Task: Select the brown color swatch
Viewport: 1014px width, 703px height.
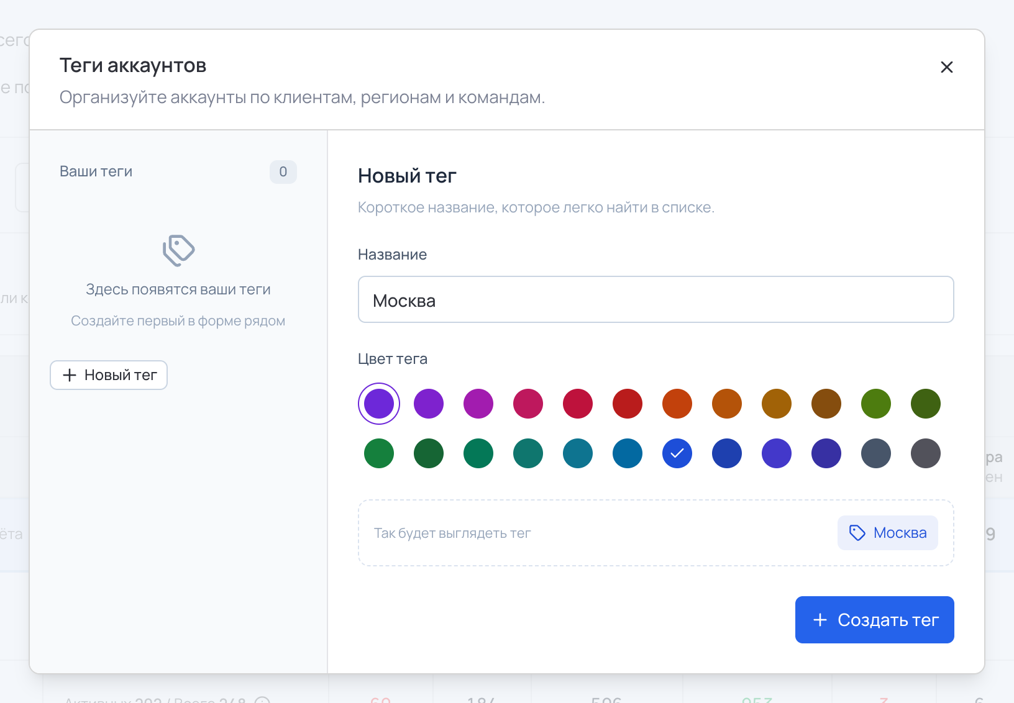Action: [826, 404]
